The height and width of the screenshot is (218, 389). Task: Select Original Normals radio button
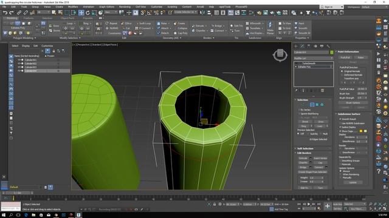(x=342, y=71)
